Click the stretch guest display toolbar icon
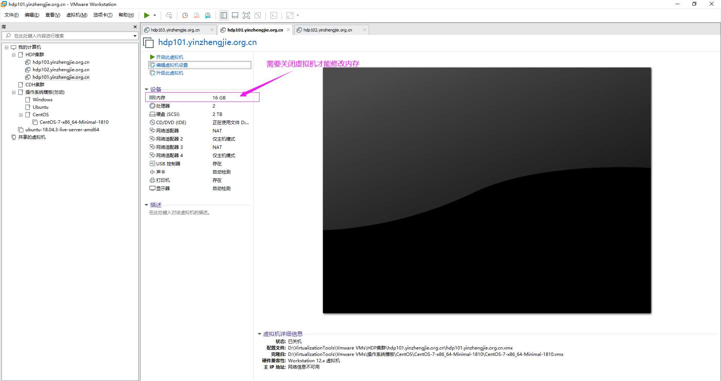This screenshot has width=721, height=381. 290,15
